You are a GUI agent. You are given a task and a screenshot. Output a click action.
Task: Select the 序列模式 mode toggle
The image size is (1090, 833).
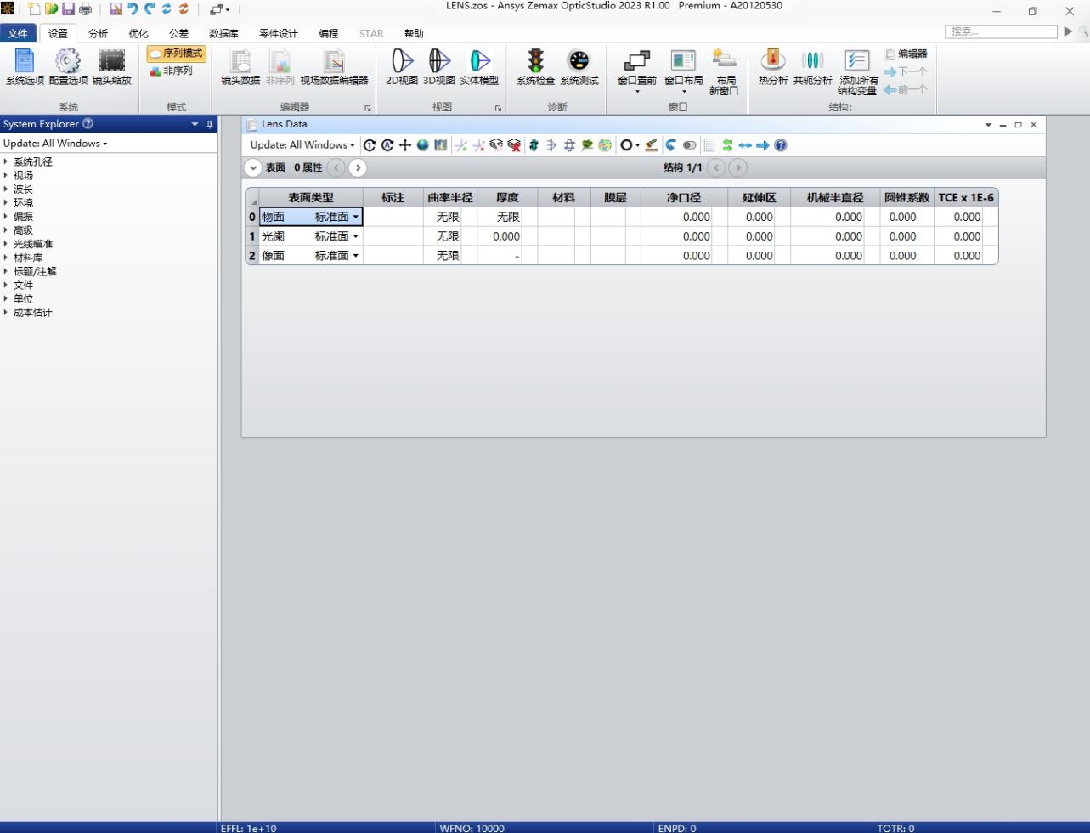pyautogui.click(x=174, y=52)
